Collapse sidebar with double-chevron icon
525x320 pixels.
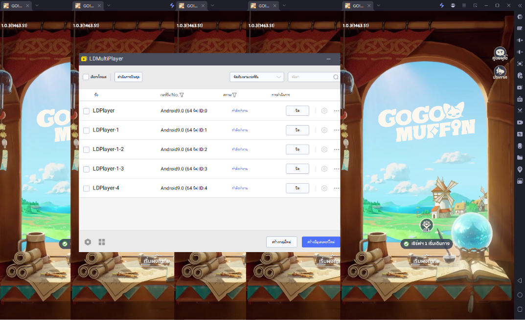pos(520,6)
